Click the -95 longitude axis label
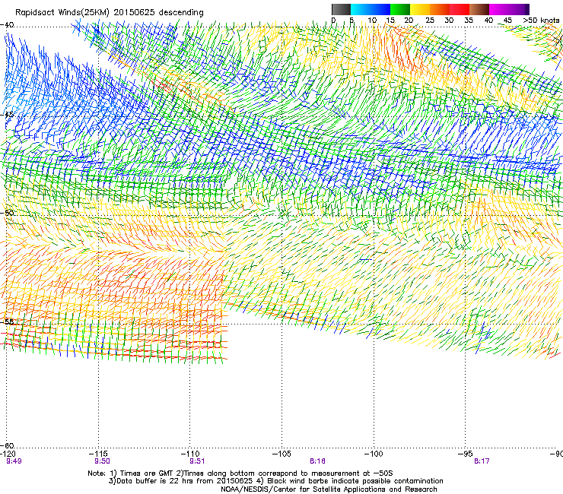Image resolution: width=563 pixels, height=494 pixels. click(x=466, y=454)
